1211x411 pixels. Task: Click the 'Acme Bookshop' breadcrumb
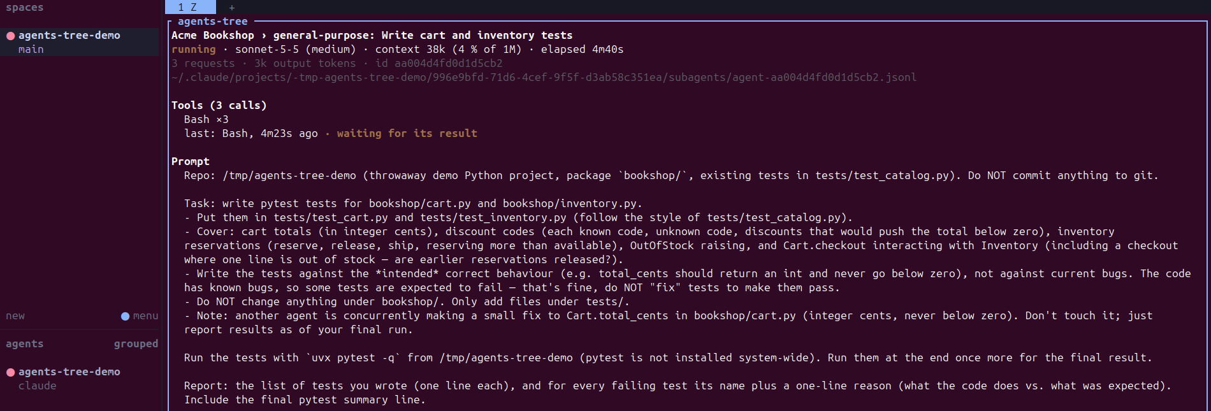coord(212,36)
